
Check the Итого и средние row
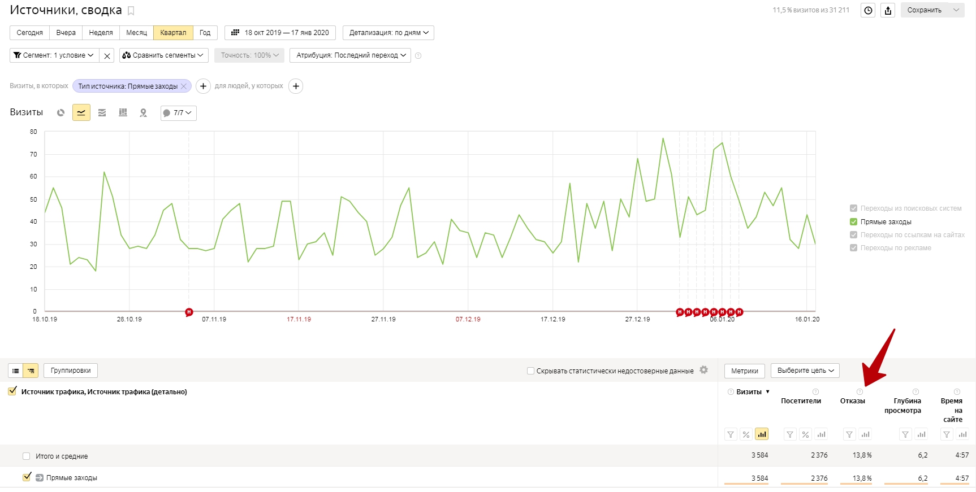[x=26, y=456]
